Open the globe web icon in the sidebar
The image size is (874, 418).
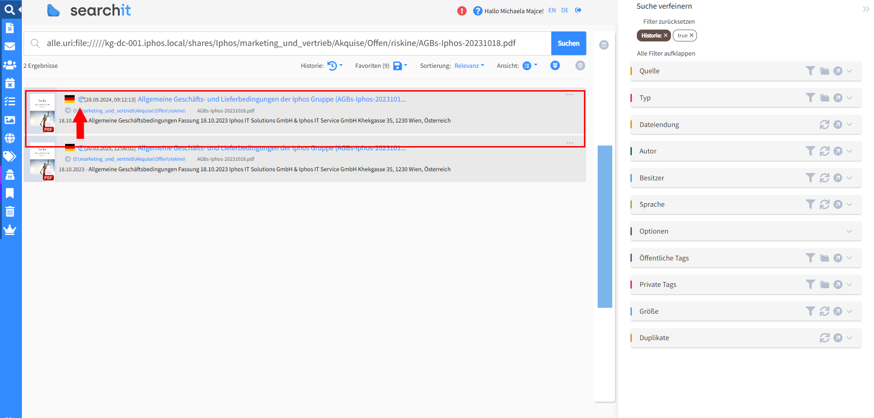pos(10,138)
